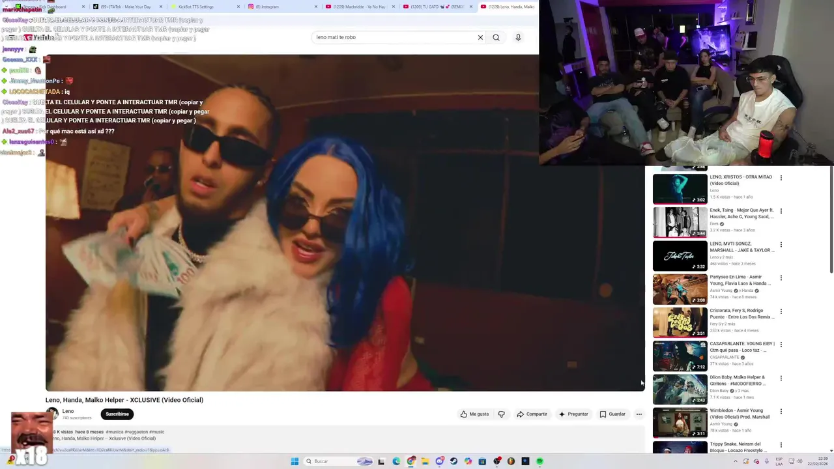Viewport: 834px width, 469px height.
Task: Open more actions ellipsis below video
Action: (x=639, y=414)
